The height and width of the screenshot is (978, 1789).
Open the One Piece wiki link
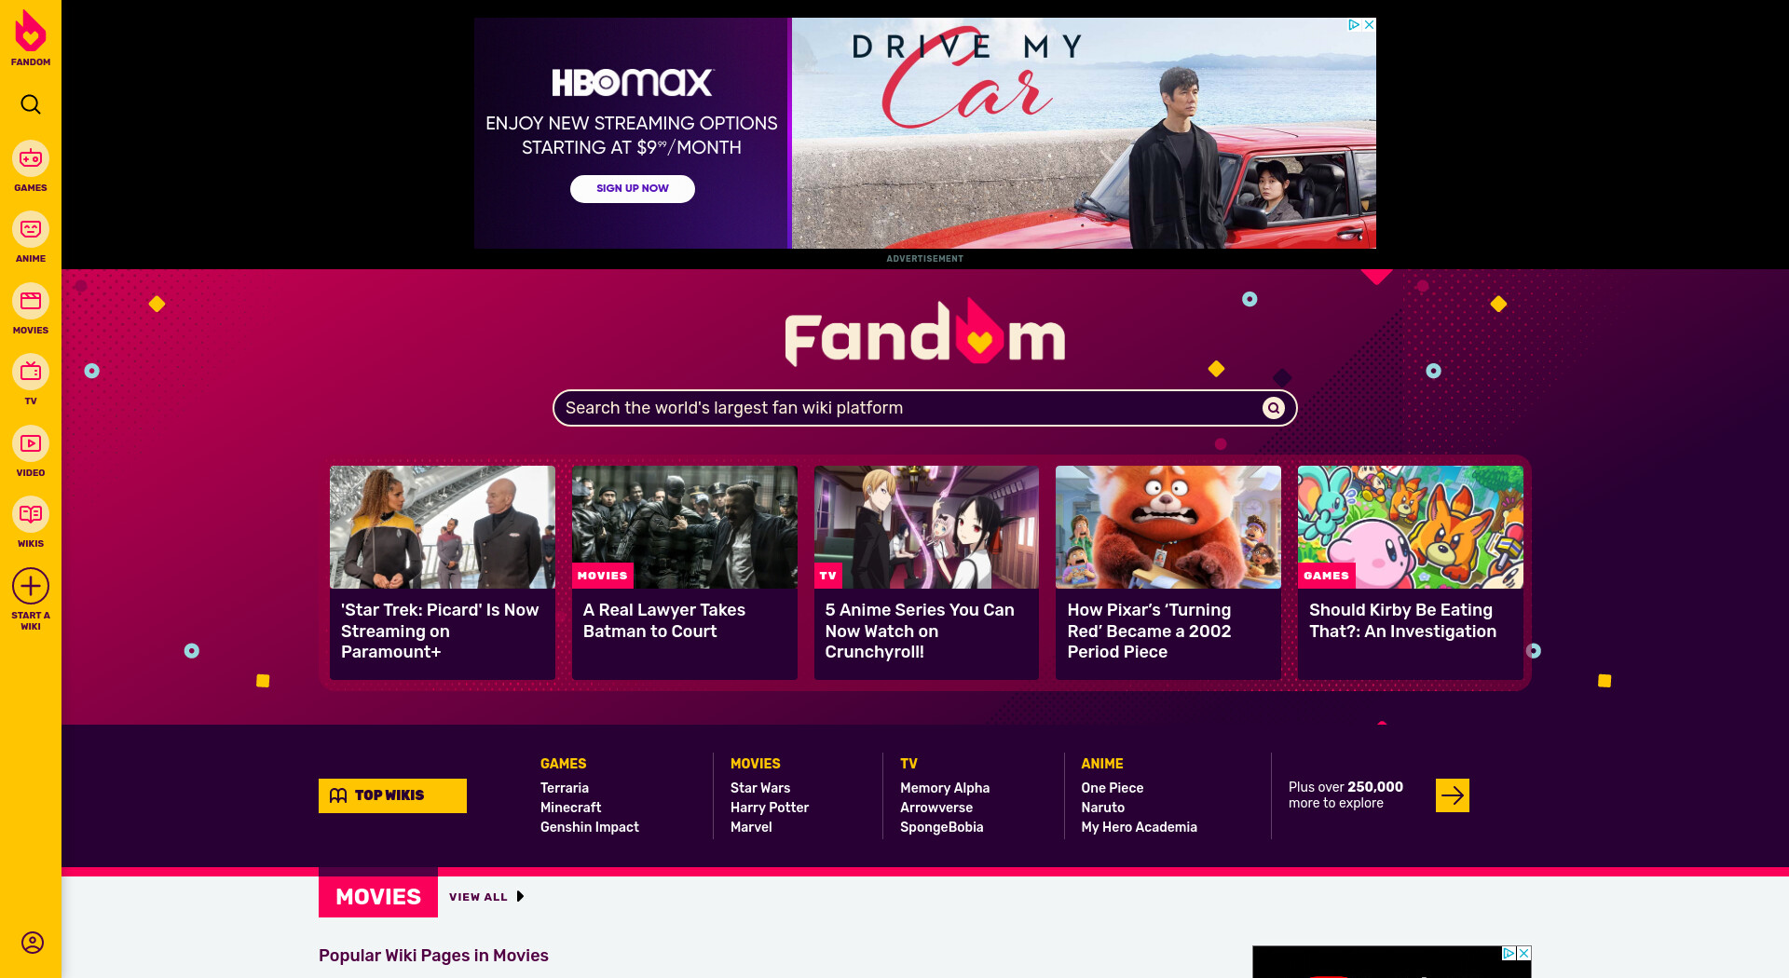click(x=1112, y=788)
